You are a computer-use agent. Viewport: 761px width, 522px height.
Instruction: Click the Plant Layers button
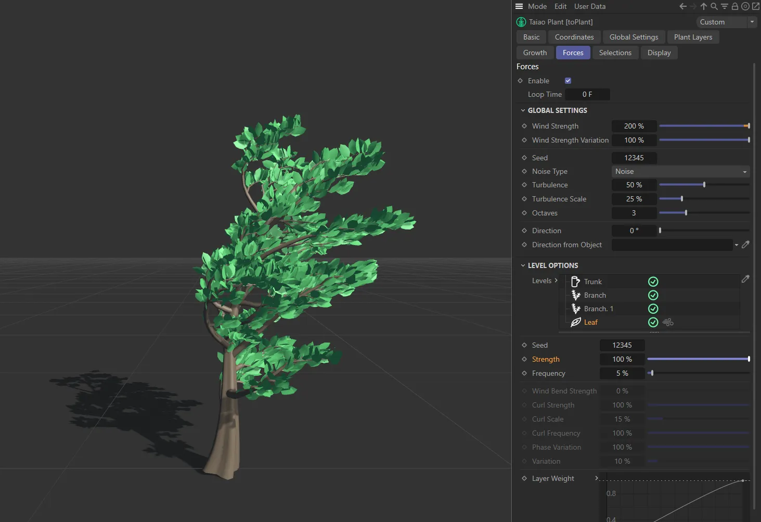coord(693,37)
